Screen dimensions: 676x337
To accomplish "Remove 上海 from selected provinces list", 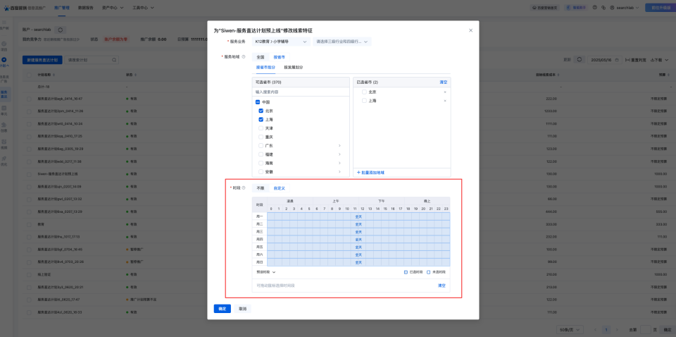I will 444,101.
